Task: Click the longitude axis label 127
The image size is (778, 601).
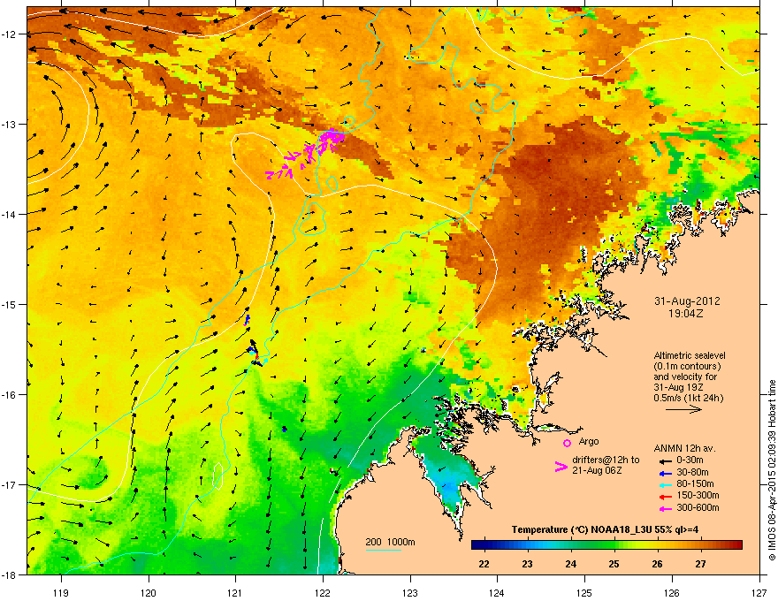Action: [759, 592]
